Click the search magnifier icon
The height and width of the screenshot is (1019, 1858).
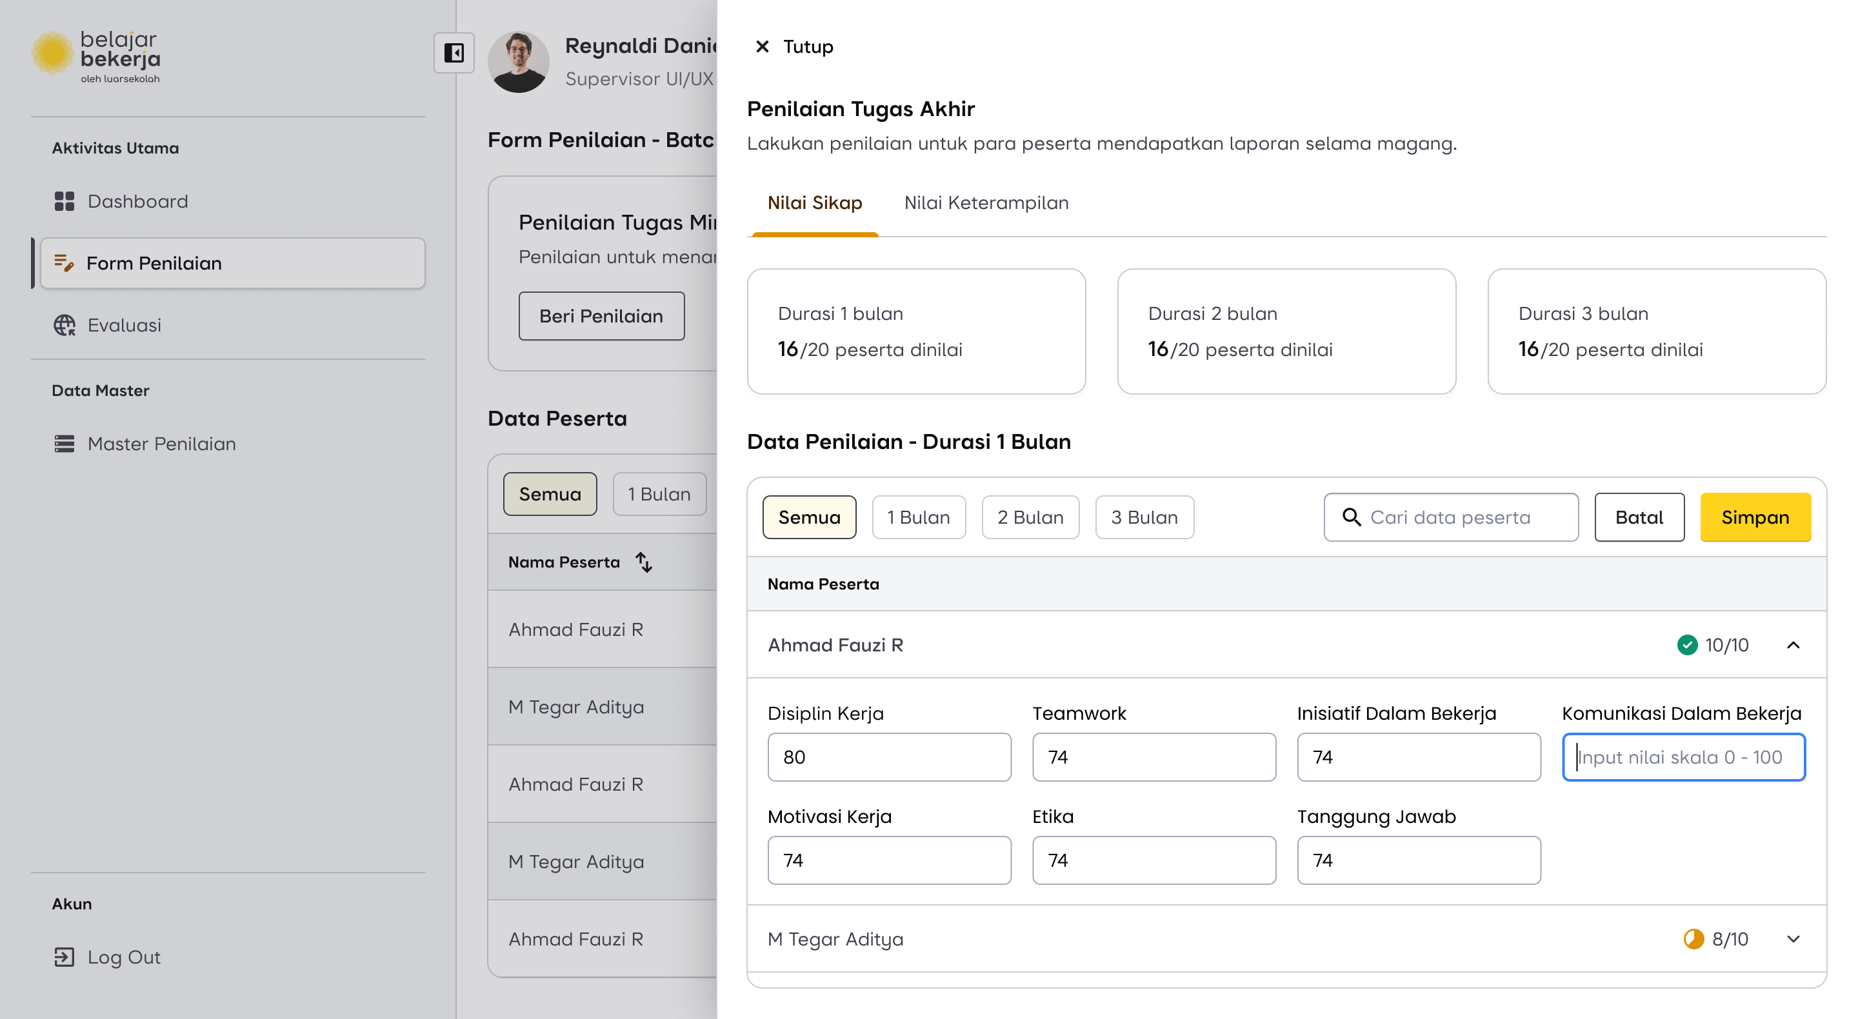pos(1351,517)
